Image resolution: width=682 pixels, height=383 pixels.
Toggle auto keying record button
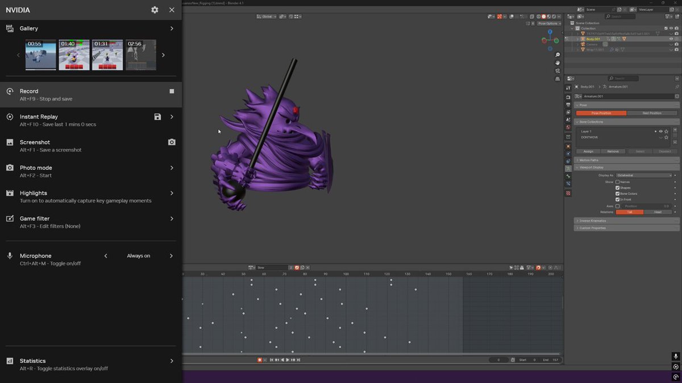tap(260, 360)
